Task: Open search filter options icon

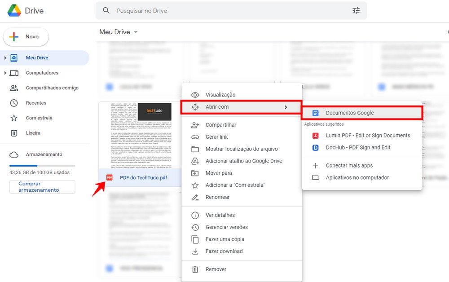Action: pos(356,11)
